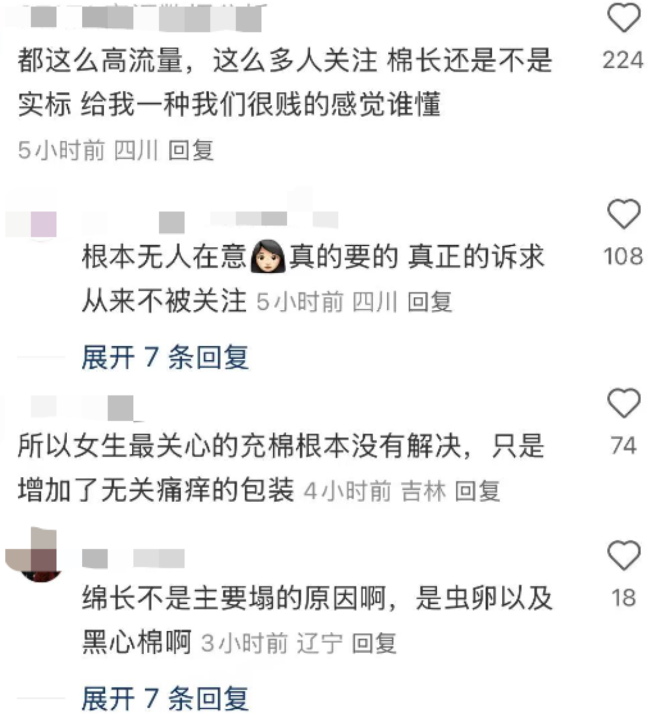Open the blurred avatar of 根本无人在意 commenter
Screen dimensions: 649x716
click(32, 224)
